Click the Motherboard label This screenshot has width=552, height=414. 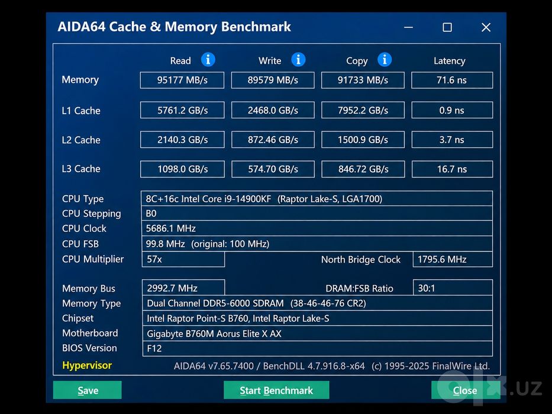coord(90,333)
